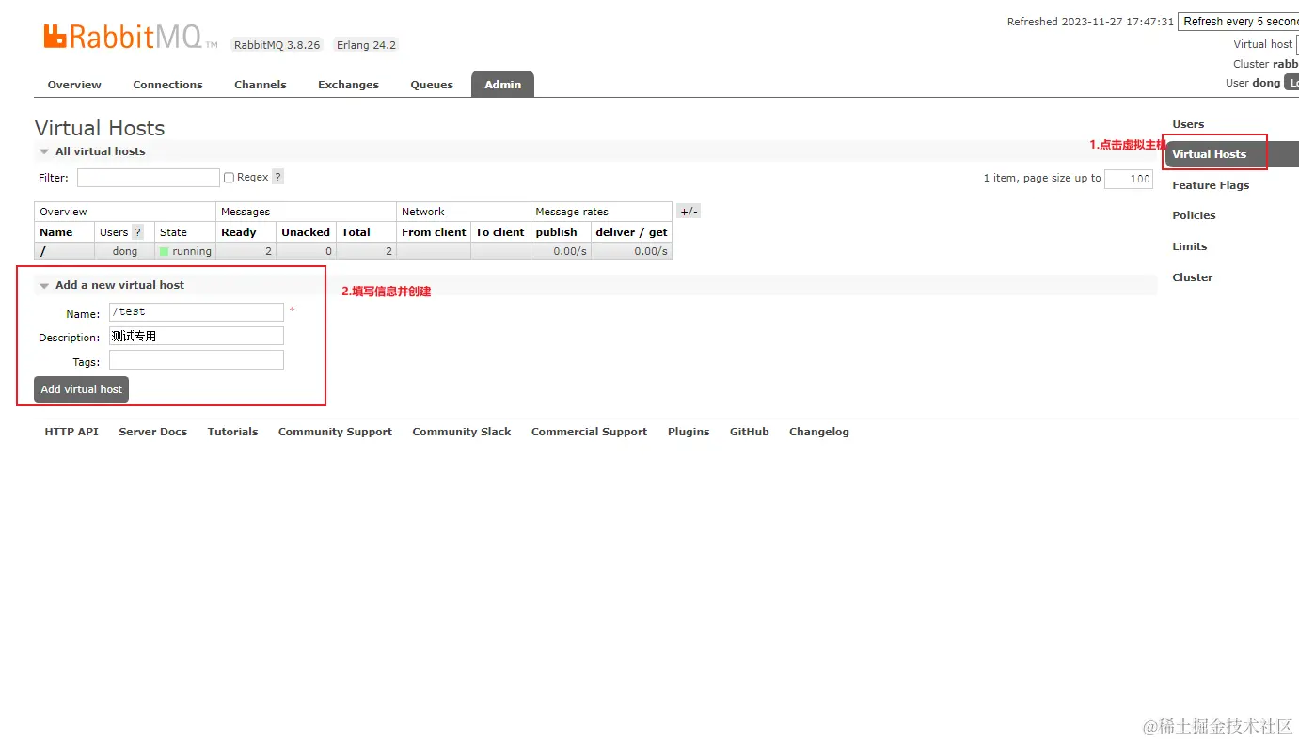Open the HTTP API link
Viewport: 1299px width, 742px height.
click(x=71, y=432)
